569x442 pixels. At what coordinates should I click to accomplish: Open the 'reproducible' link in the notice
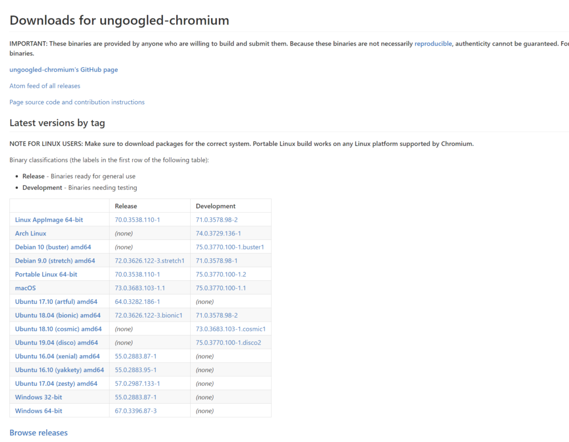[x=433, y=43]
